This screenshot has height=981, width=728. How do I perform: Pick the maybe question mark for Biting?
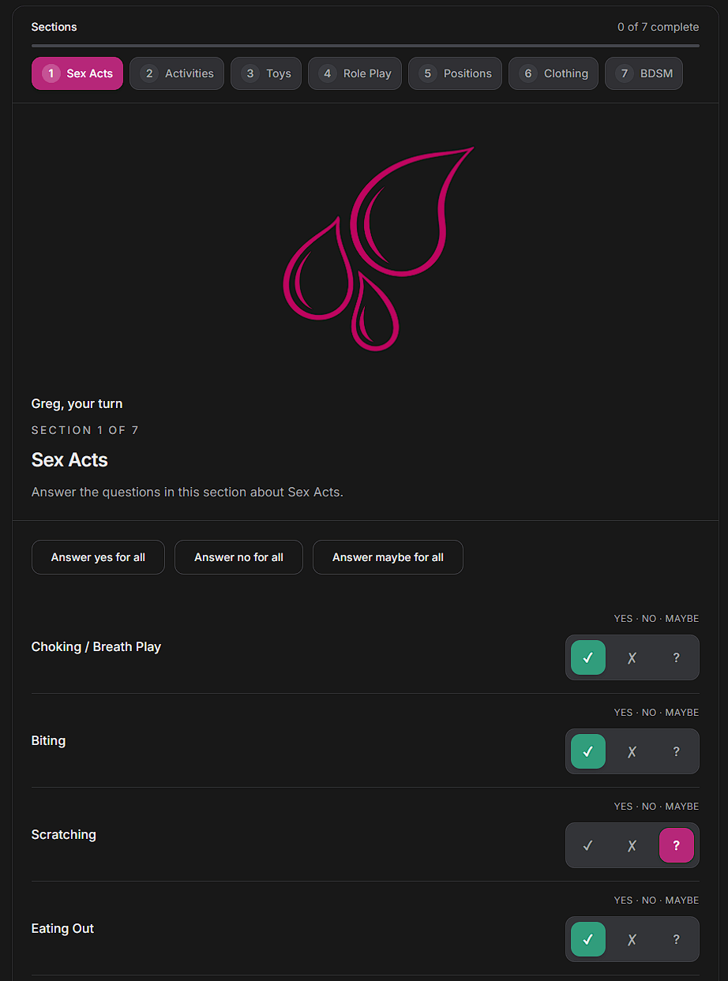[677, 751]
